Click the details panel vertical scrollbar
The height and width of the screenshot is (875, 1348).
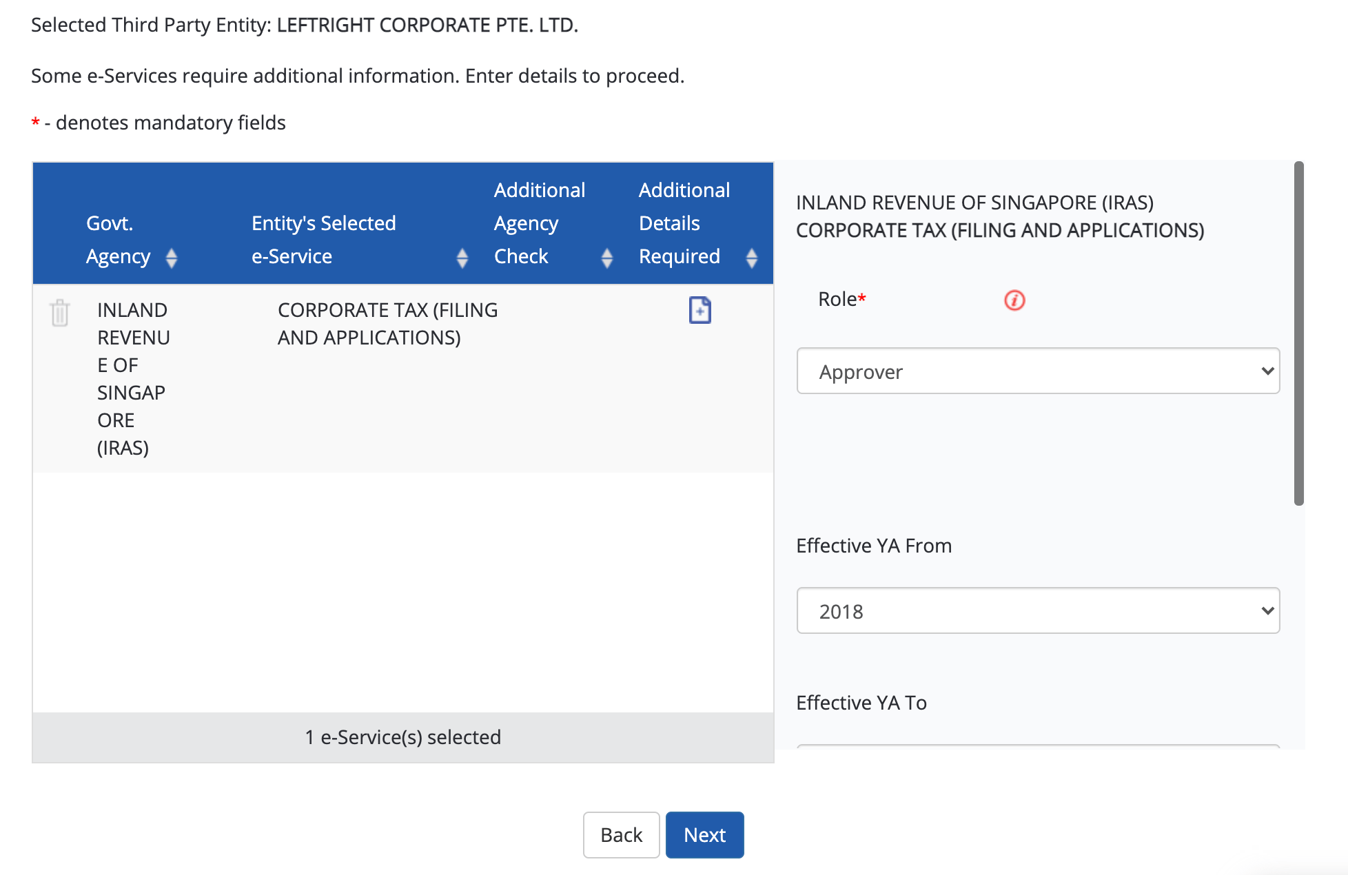(x=1299, y=333)
